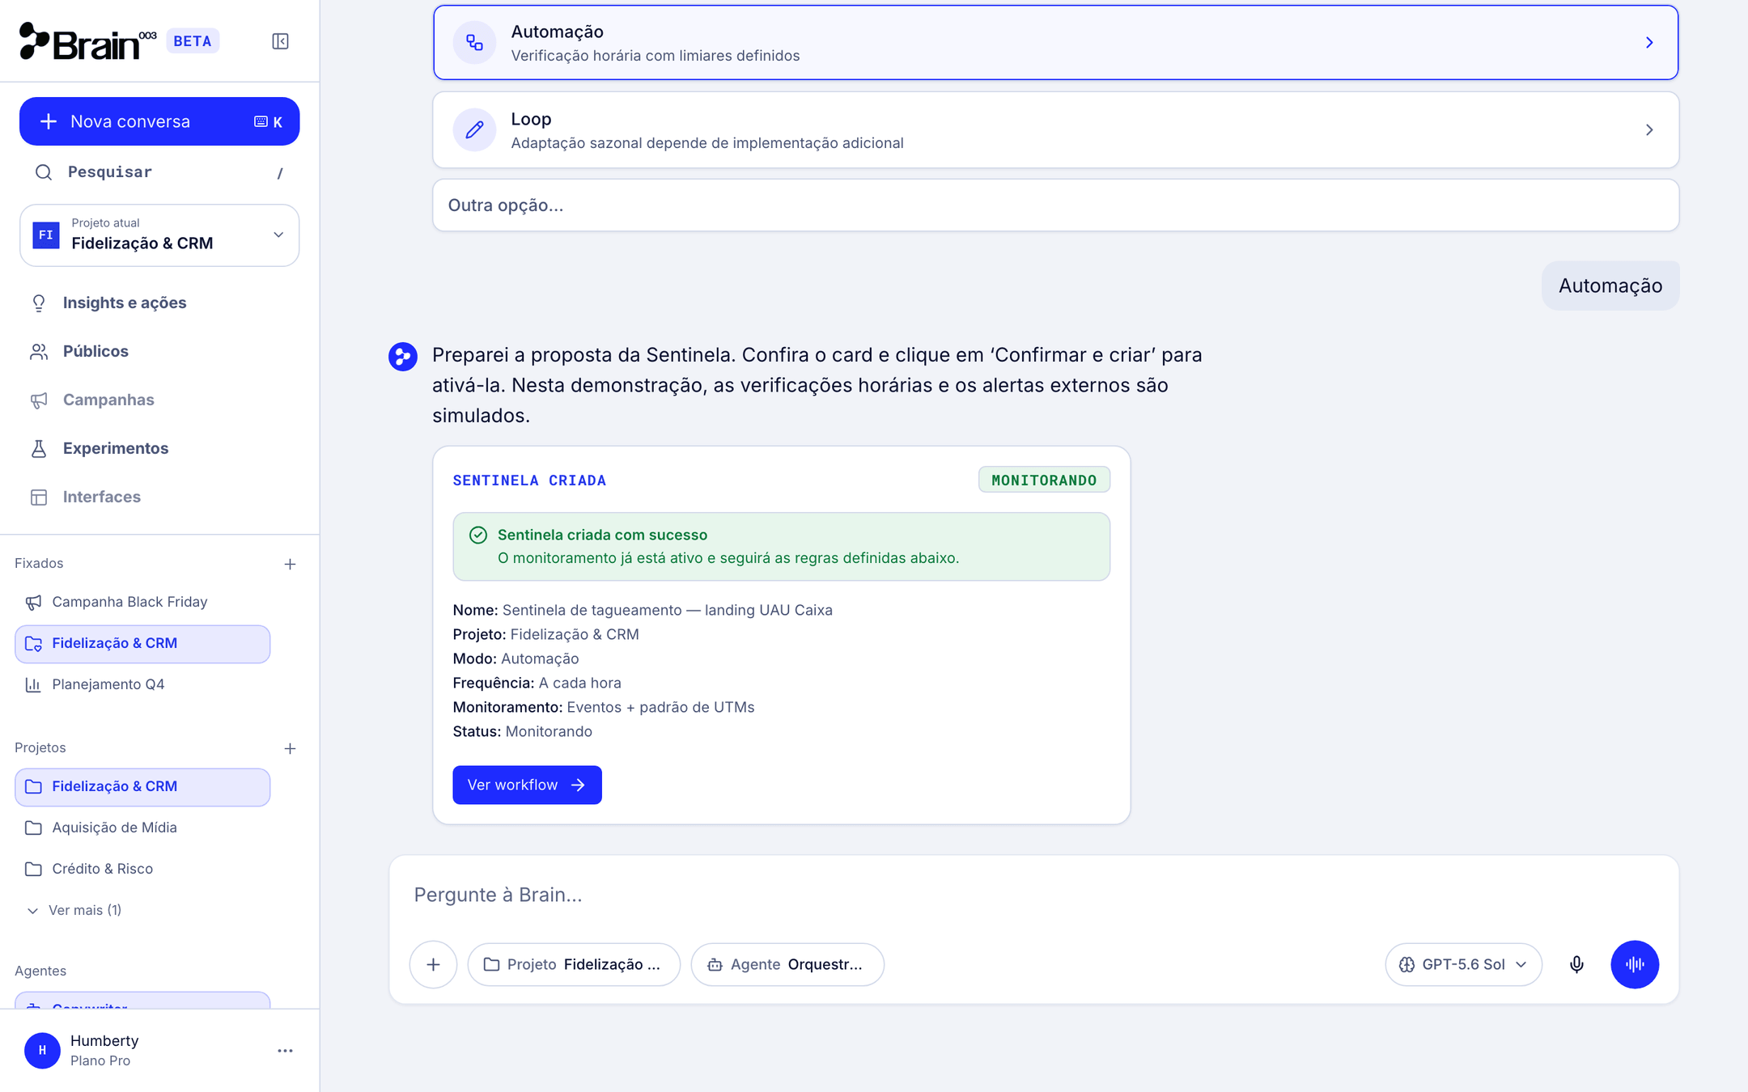Click the BETA badge
The image size is (1748, 1092).
[193, 41]
